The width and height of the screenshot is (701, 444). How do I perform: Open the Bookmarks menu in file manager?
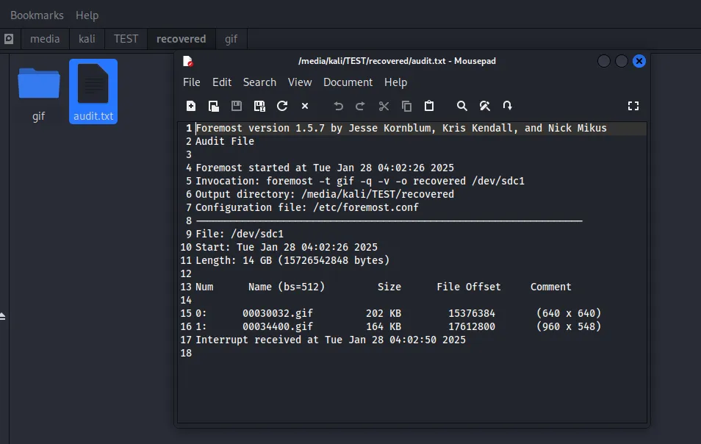coord(37,15)
